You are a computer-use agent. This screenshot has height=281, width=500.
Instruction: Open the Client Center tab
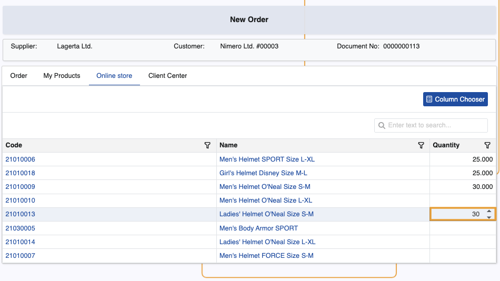click(x=167, y=76)
